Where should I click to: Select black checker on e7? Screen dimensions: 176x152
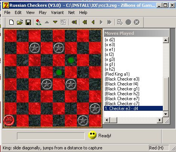tap(59, 48)
